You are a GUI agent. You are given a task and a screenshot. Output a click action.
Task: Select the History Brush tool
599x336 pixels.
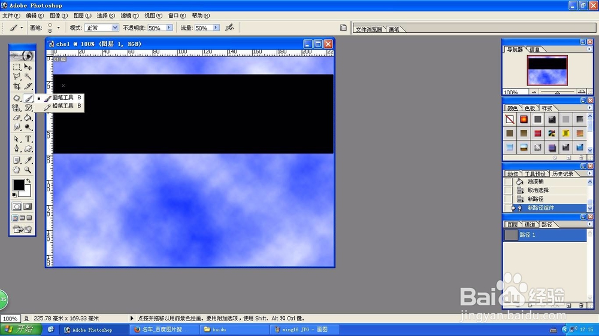pyautogui.click(x=28, y=108)
